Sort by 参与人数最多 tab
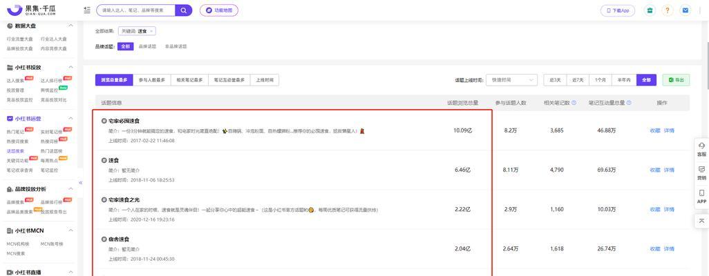 click(x=151, y=80)
